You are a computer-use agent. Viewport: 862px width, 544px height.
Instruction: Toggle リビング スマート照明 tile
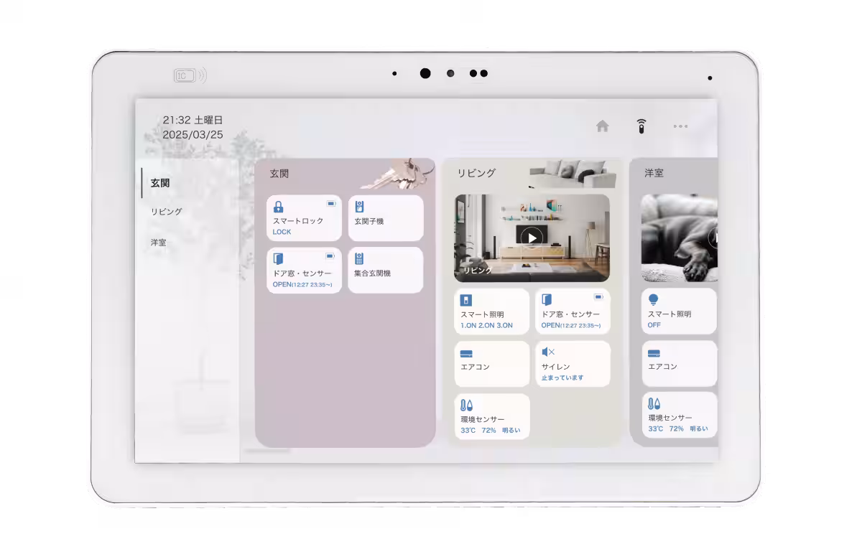click(x=492, y=311)
